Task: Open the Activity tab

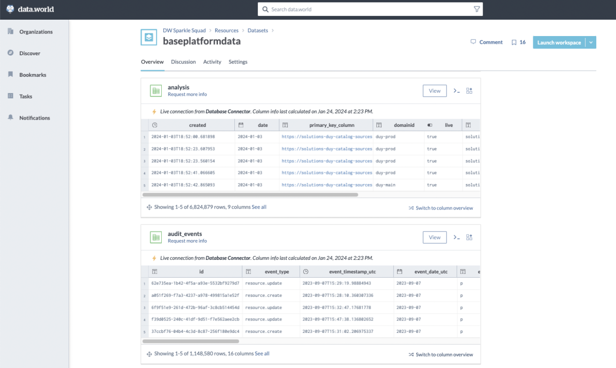Action: pyautogui.click(x=212, y=62)
